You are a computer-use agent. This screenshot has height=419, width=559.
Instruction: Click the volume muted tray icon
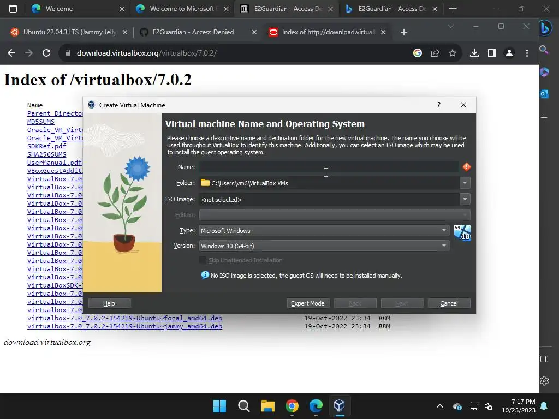point(489,406)
